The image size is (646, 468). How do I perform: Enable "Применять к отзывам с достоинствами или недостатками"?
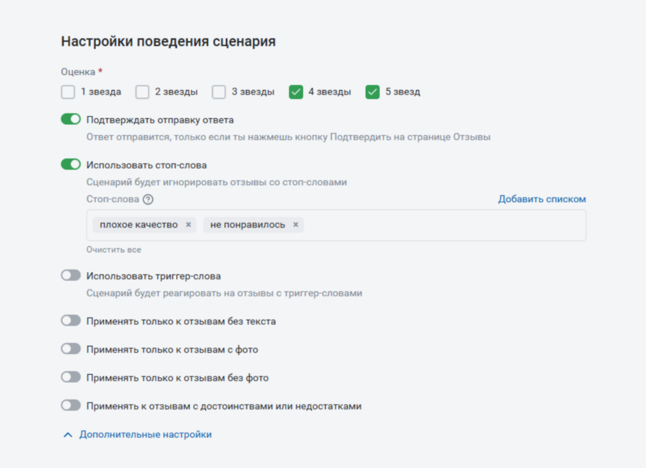point(70,406)
